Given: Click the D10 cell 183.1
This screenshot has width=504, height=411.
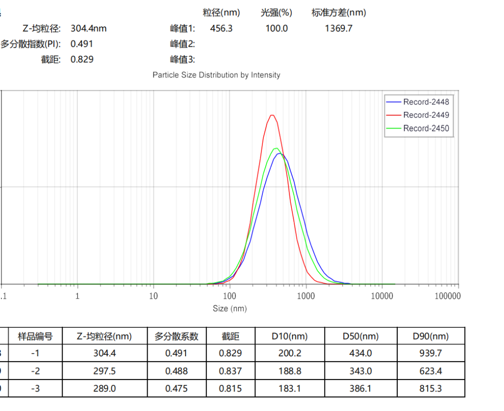Looking at the screenshot, I should [289, 388].
